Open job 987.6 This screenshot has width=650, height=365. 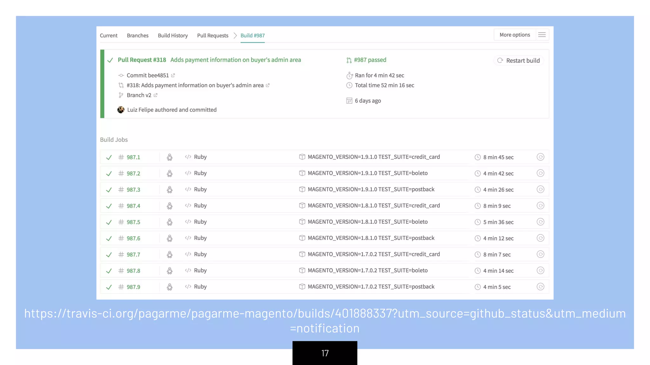point(133,238)
